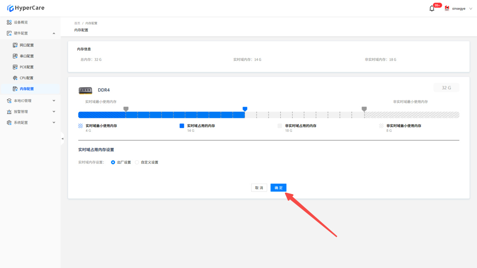Image resolution: width=477 pixels, height=268 pixels.
Task: Select the 自定义设置 radio button
Action: click(x=137, y=162)
